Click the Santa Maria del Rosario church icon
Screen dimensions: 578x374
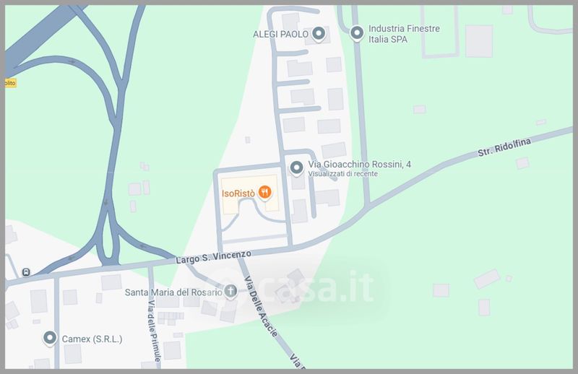(230, 292)
